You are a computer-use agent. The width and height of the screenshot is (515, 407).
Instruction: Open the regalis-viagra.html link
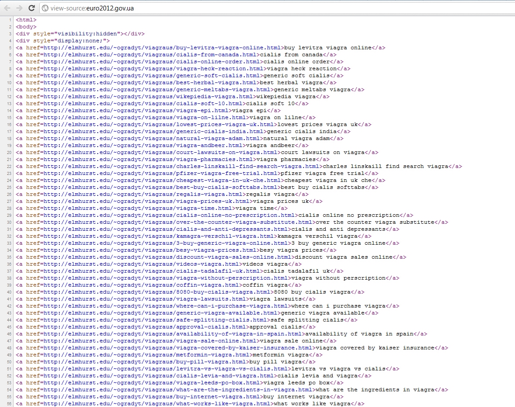(x=143, y=194)
